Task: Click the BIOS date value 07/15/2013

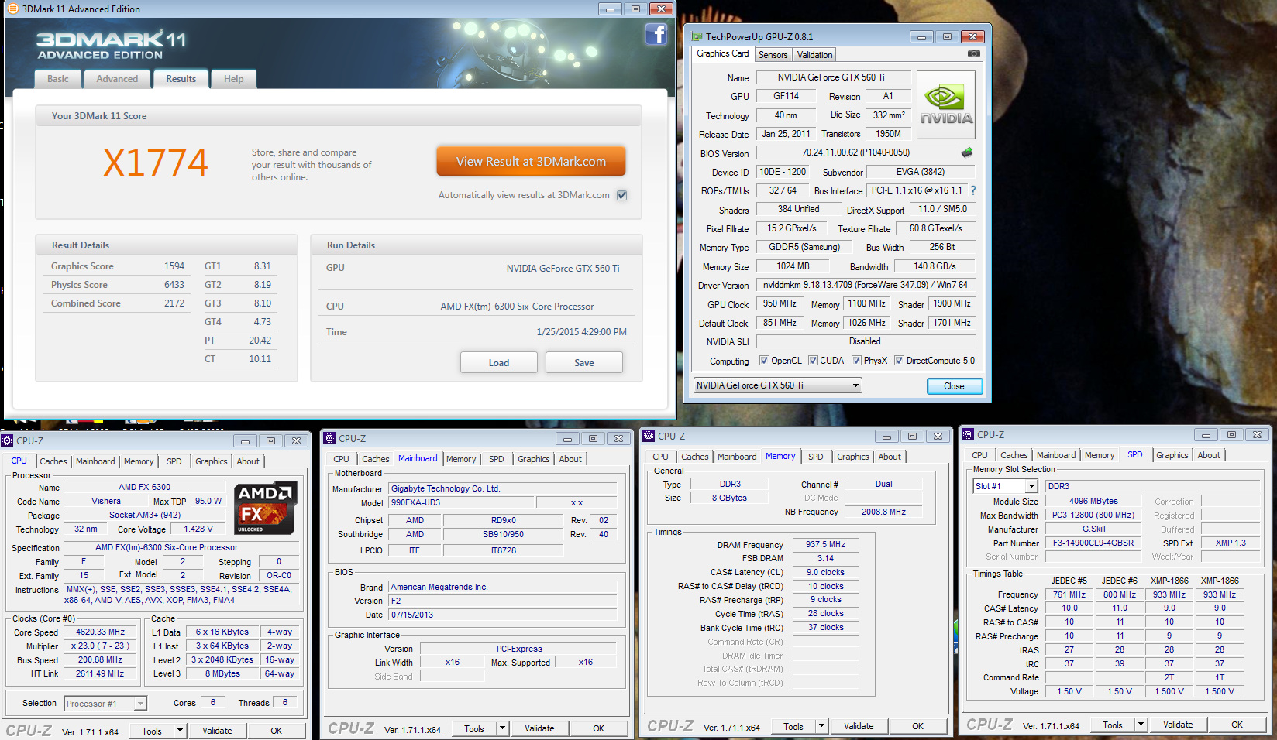Action: point(503,615)
